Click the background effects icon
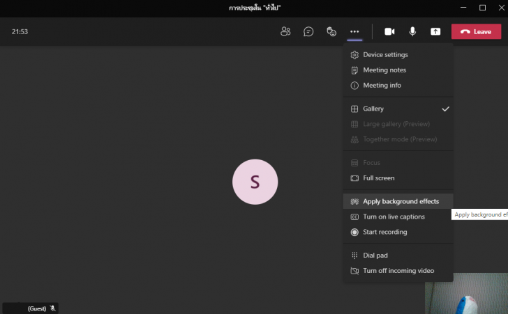This screenshot has width=508, height=314. [354, 201]
